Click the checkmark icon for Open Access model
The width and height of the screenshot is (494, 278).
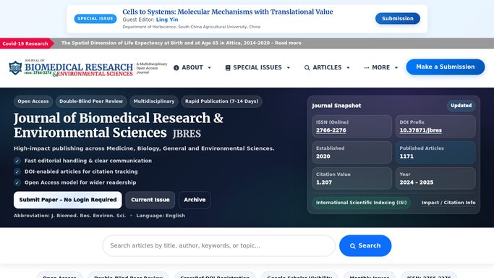point(17,182)
